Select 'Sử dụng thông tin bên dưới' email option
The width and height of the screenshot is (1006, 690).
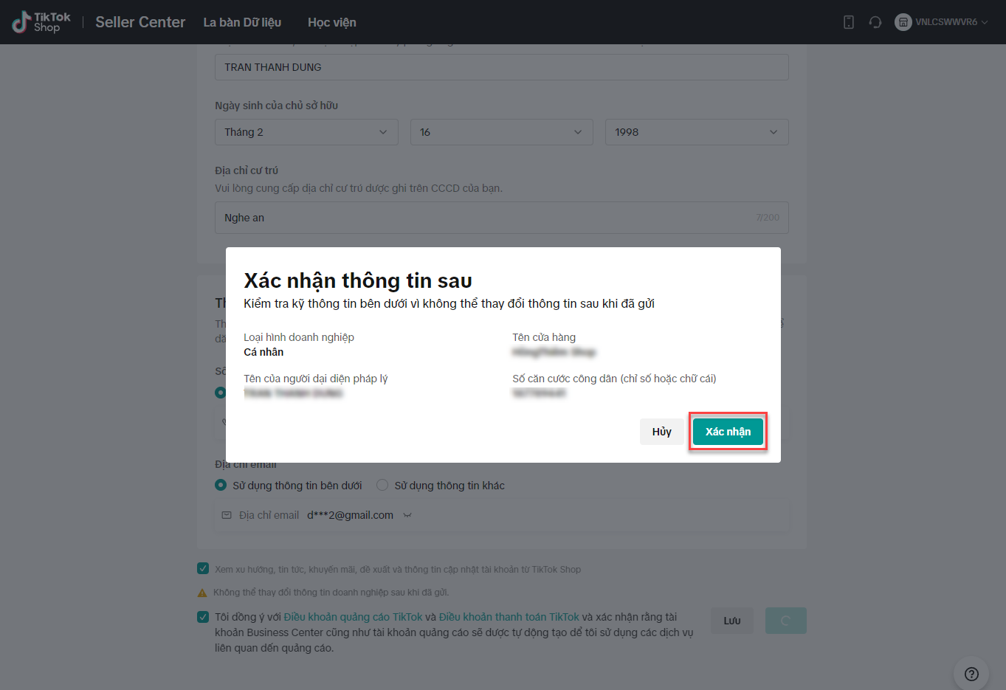pos(221,486)
